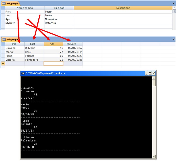Screen dimensions: 176x162
Task: Click the Tipo dati column header
Action: [x=59, y=8]
